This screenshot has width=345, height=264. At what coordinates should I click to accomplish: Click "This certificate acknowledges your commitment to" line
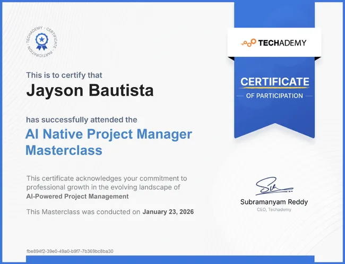tap(107, 178)
